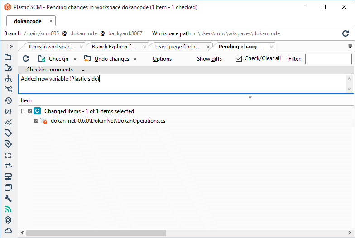This screenshot has width=355, height=238.
Task: Click the wrench preferences icon in the sidebar
Action: 8,198
